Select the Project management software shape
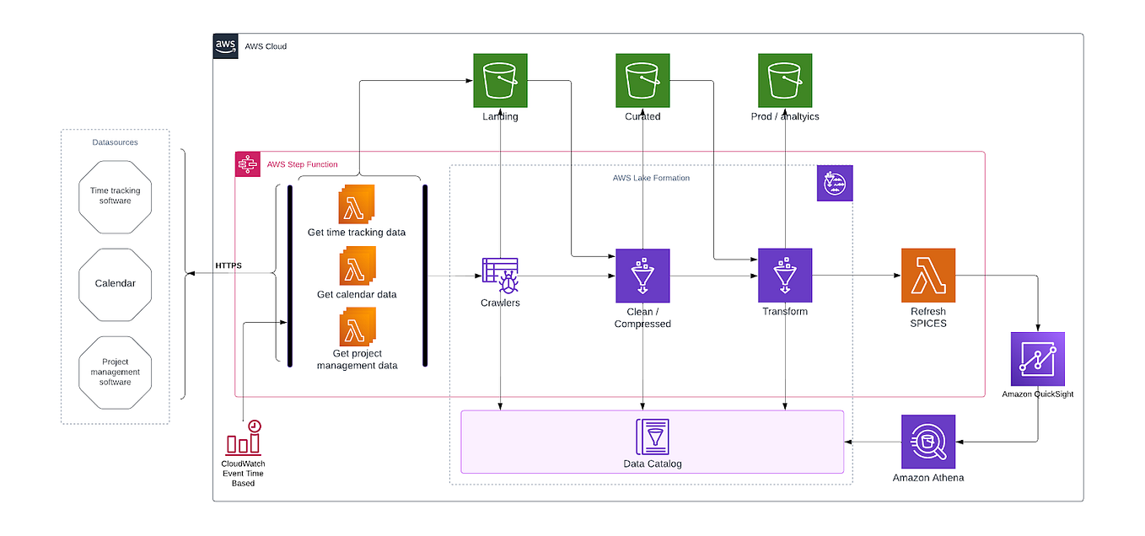This screenshot has height=536, width=1145. click(x=115, y=372)
